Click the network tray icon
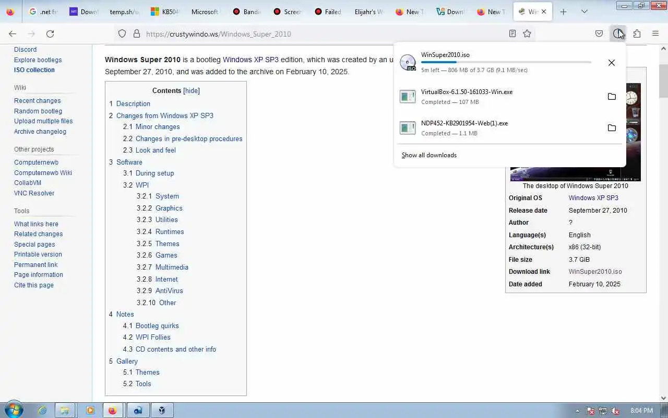This screenshot has height=418, width=668. pos(603,411)
